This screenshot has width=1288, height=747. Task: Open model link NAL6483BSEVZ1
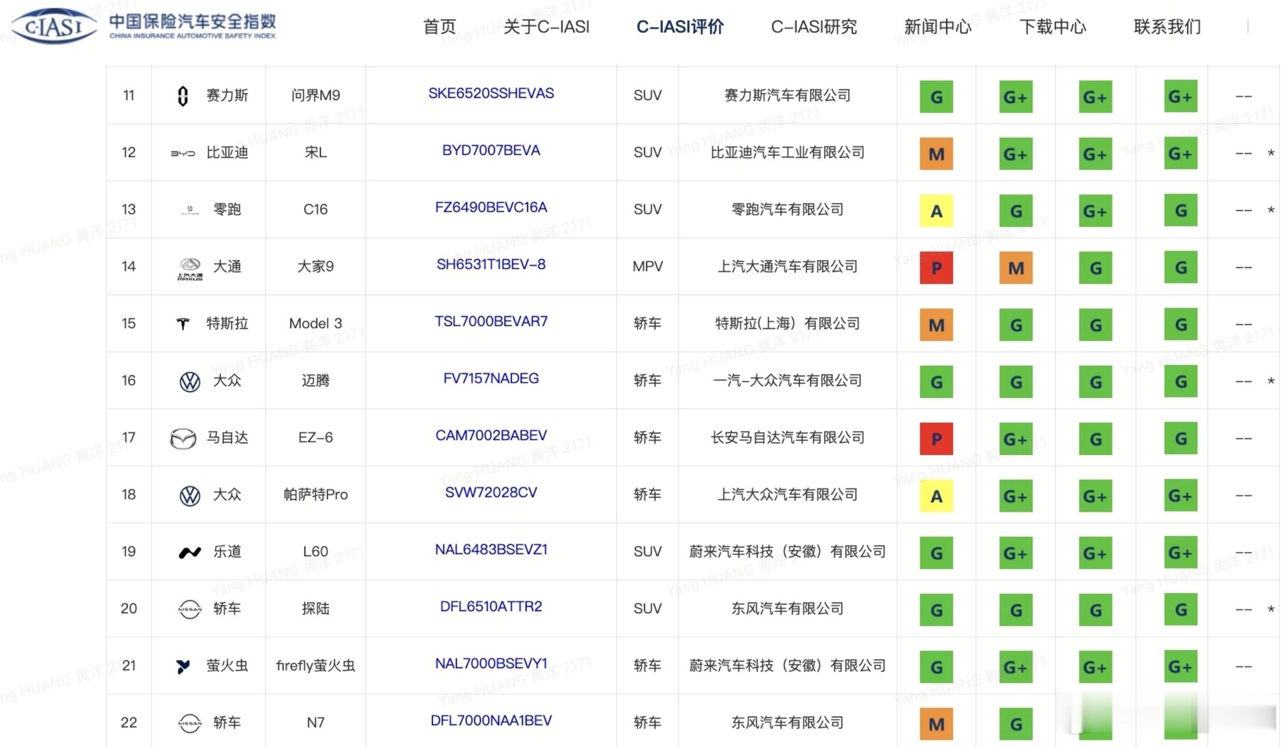point(491,550)
